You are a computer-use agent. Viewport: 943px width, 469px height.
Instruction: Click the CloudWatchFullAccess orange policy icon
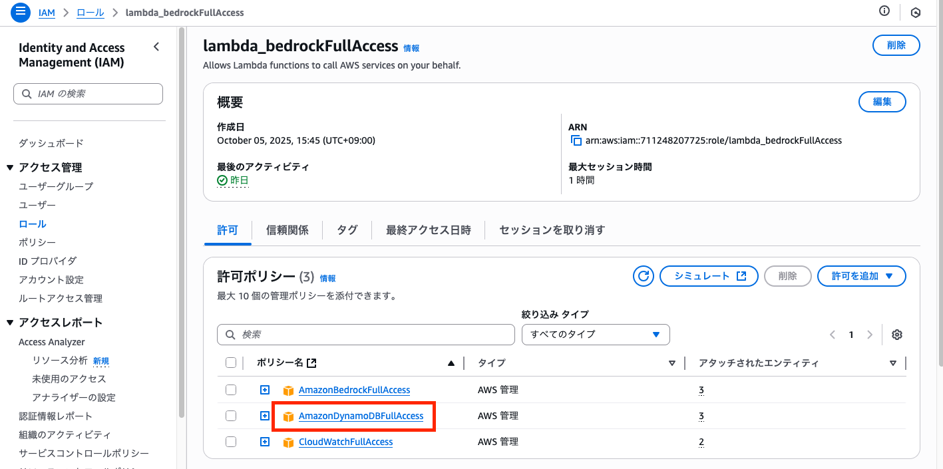288,442
